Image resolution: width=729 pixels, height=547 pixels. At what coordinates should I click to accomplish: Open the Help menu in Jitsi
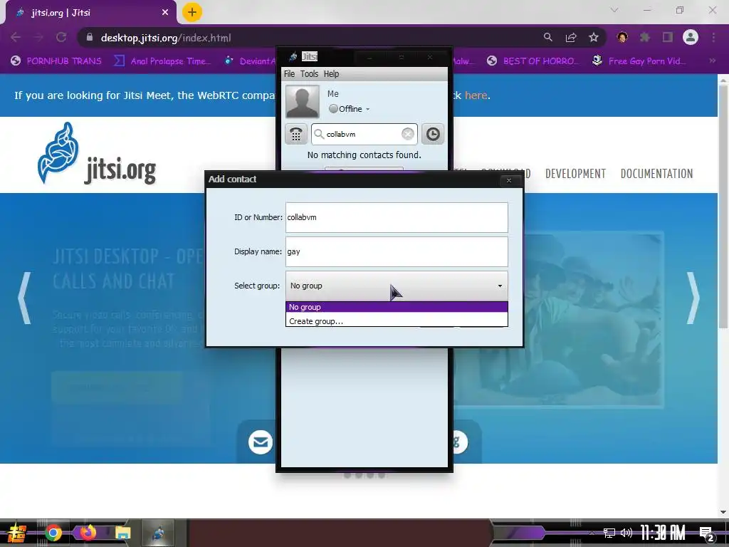point(332,74)
